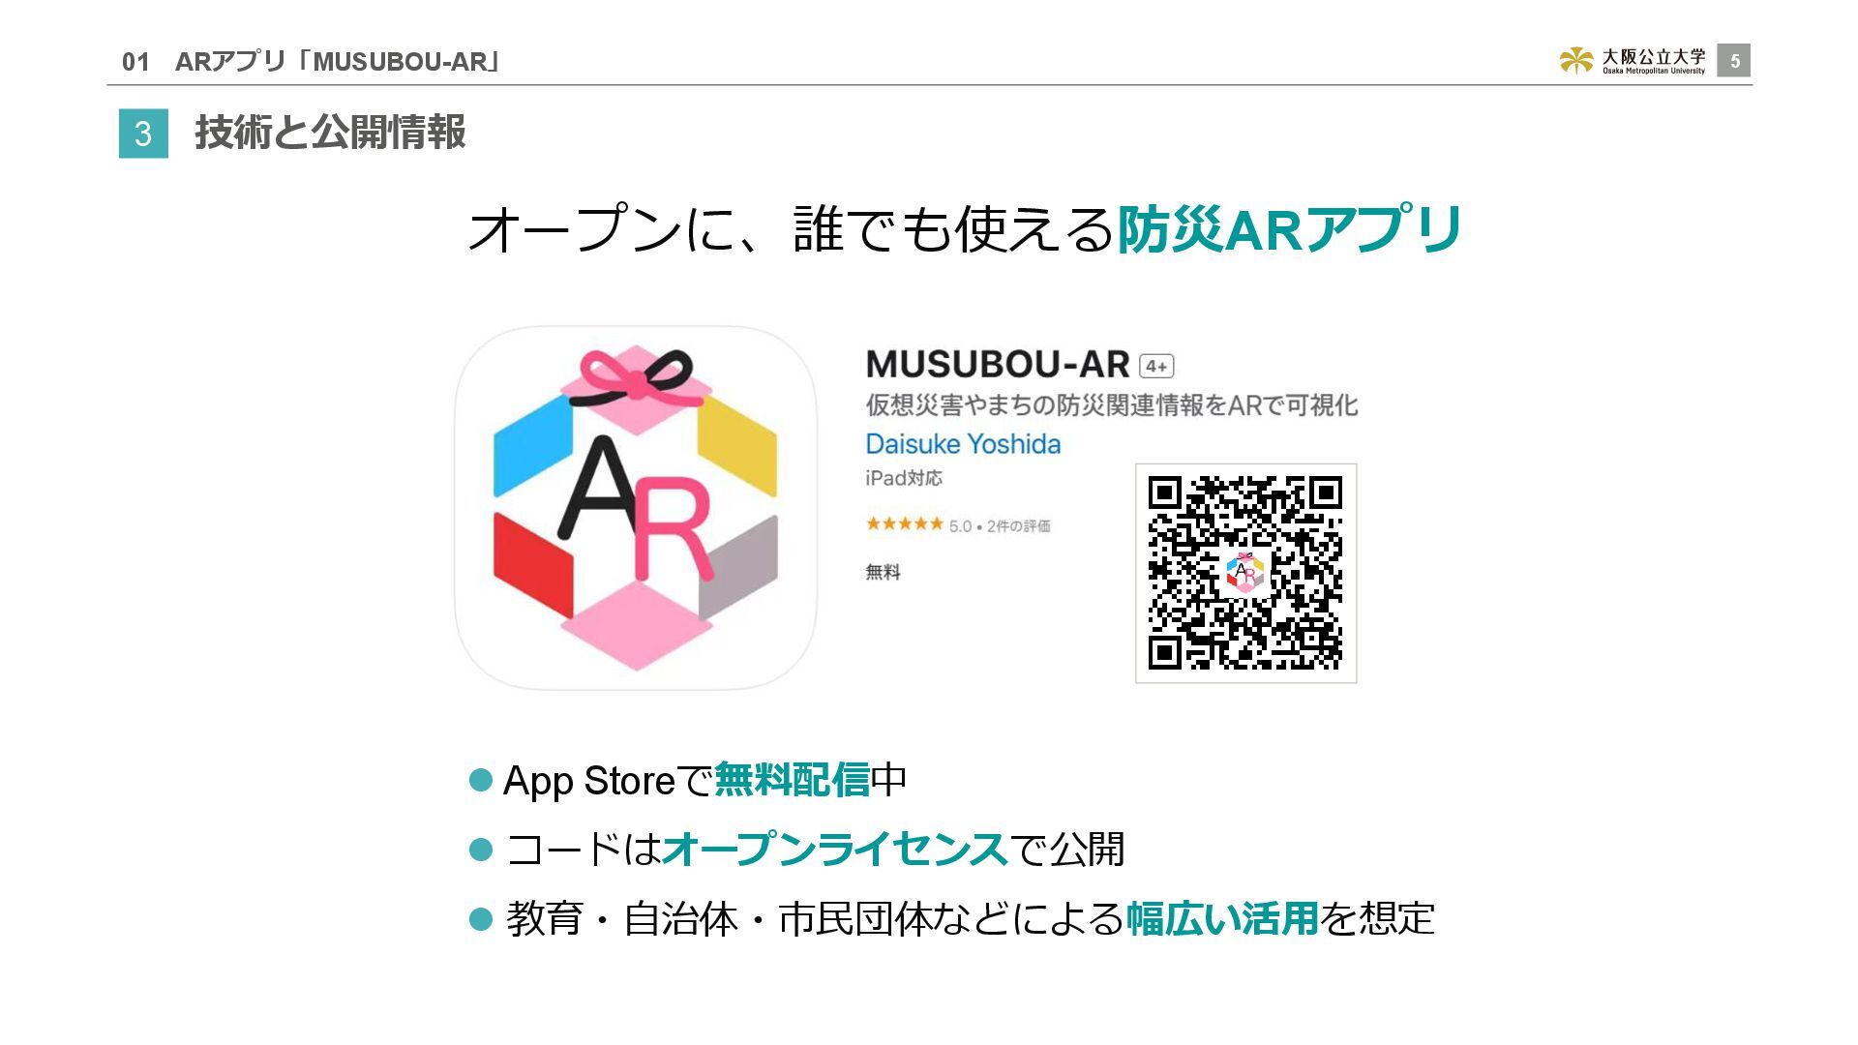Click the 技術と公開情報 section heading
This screenshot has height=1045, width=1858.
330,133
